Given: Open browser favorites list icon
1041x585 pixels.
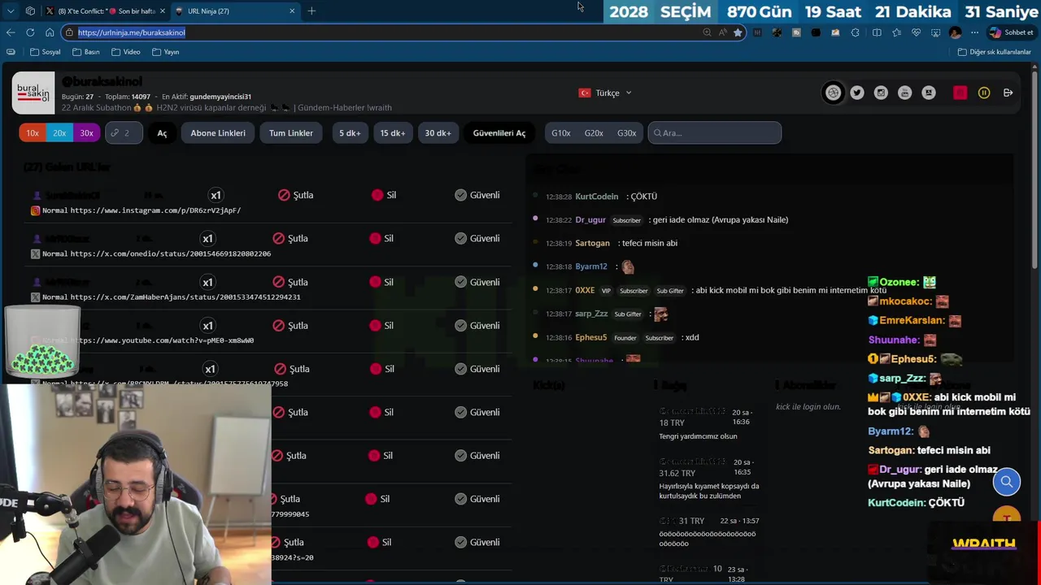Looking at the screenshot, I should pyautogui.click(x=896, y=32).
